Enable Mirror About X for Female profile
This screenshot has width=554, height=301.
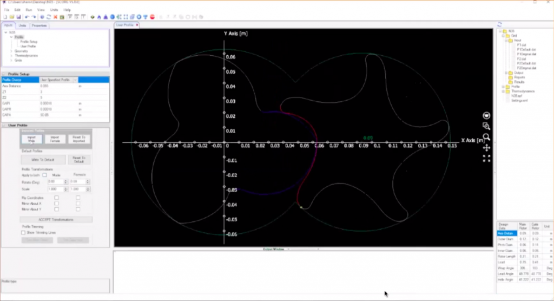(78, 204)
